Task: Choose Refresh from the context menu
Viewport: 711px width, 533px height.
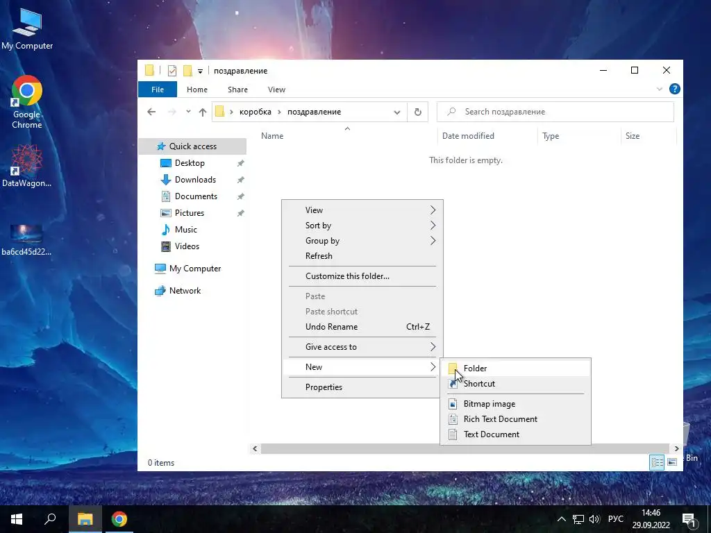Action: coord(362,256)
